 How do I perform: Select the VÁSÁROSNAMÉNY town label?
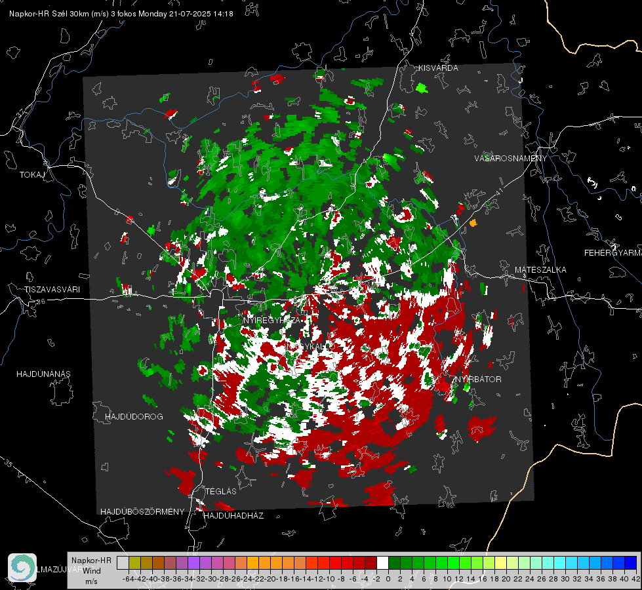tap(511, 159)
